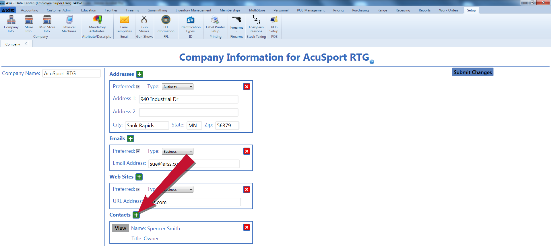The width and height of the screenshot is (551, 246).
Task: Click the State field MN
Action: 194,126
